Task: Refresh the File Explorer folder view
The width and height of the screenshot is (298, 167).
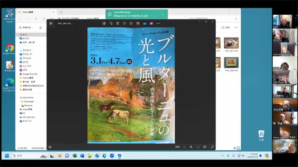Action: click(44, 19)
